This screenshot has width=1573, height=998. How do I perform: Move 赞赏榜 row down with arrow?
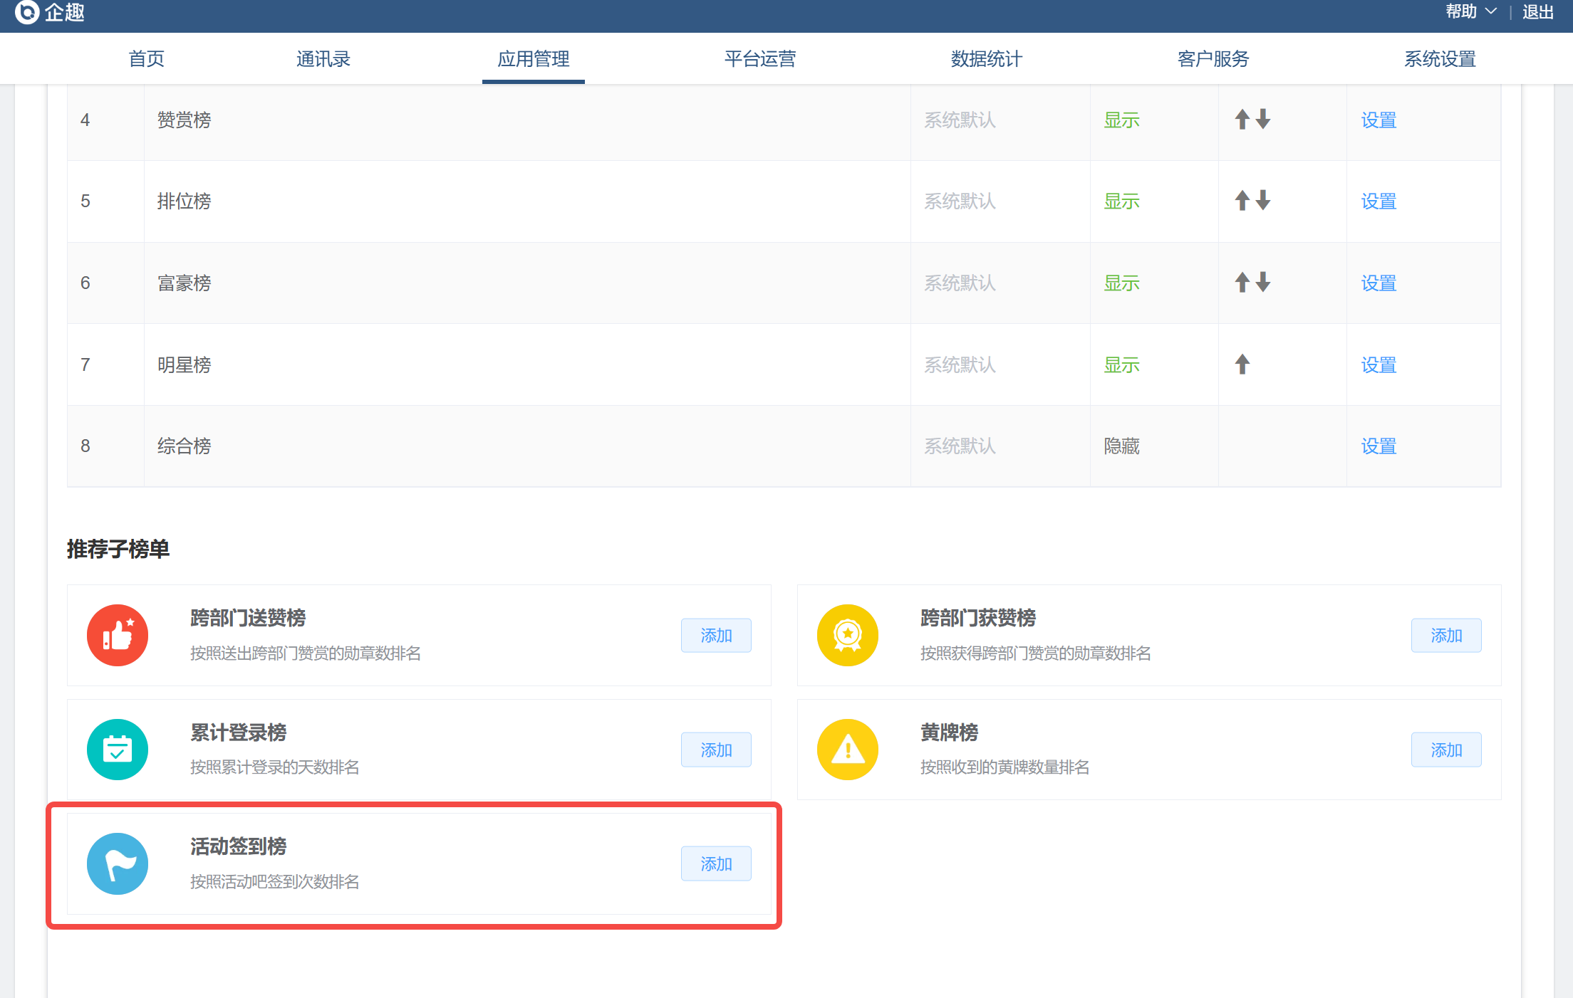pos(1263,120)
